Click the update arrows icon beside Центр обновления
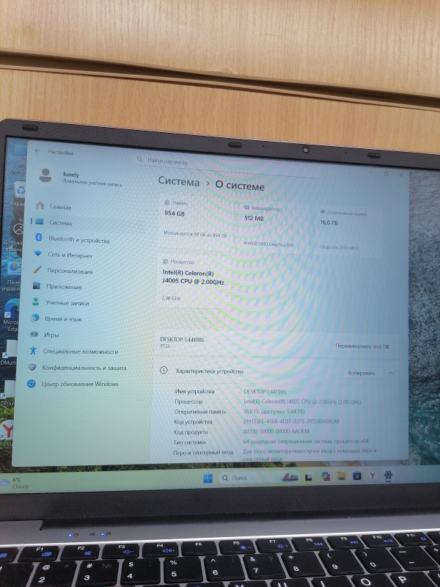 point(32,383)
